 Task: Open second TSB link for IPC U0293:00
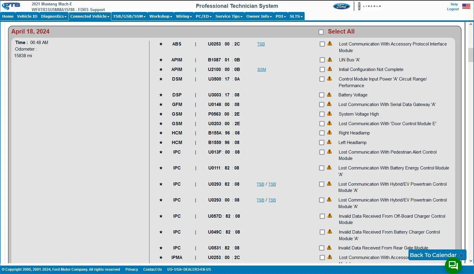click(x=272, y=200)
